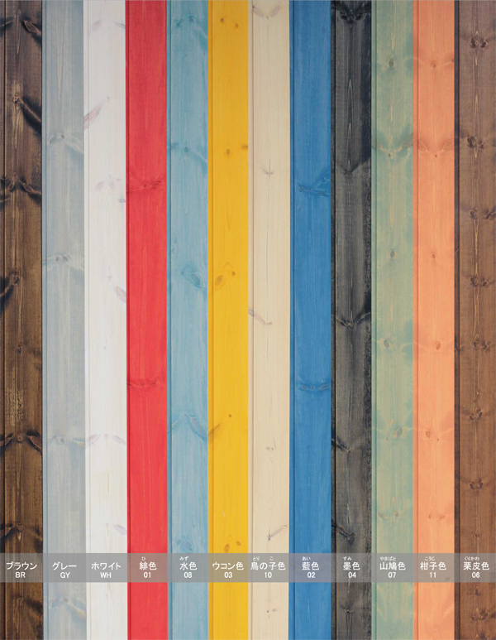Screen dimensions: 496x640
Task: Click the 栗皮色 06 label
Action: [x=476, y=569]
